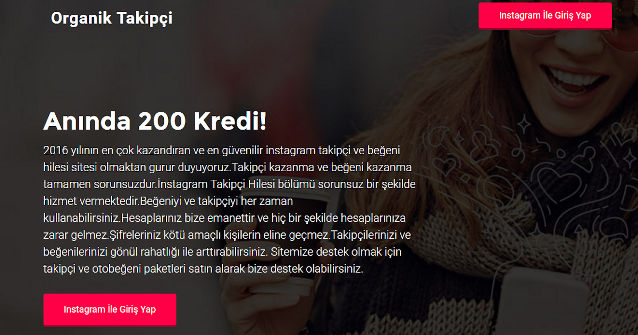Click the text 'İnstagram Takipçi Hilesi' in paragraph
This screenshot has width=638, height=335.
(x=215, y=185)
